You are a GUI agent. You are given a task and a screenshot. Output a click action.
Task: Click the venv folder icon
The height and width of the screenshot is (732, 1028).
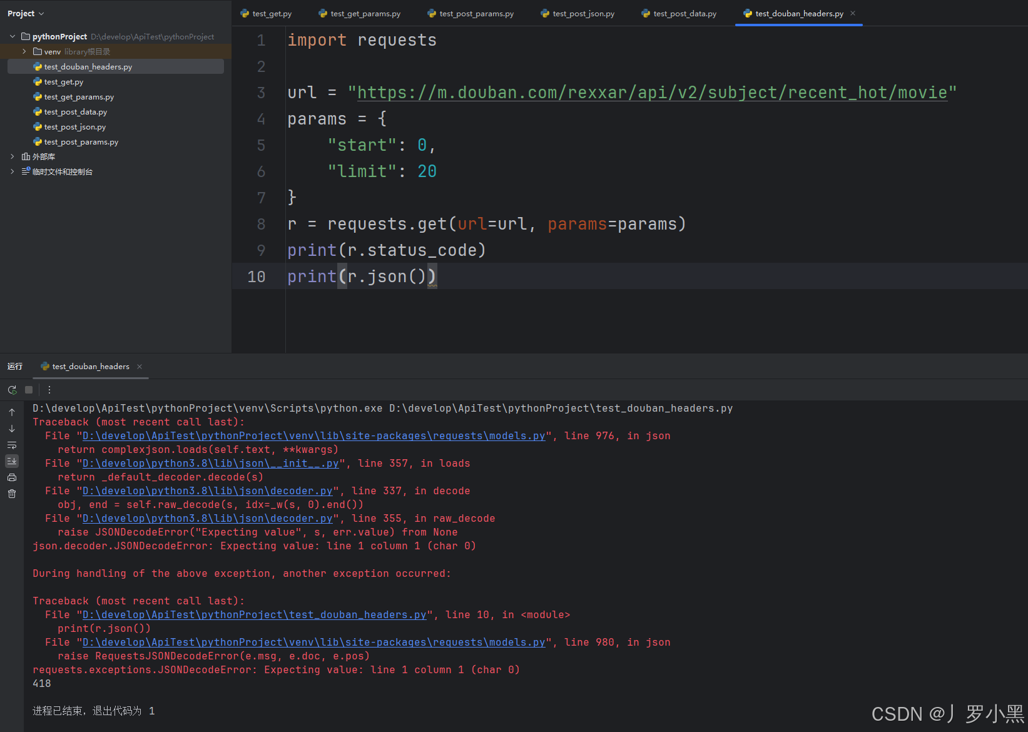tap(38, 51)
